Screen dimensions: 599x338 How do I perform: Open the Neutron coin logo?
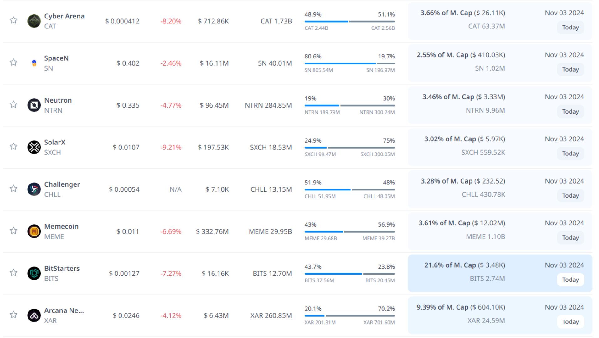[x=34, y=105]
